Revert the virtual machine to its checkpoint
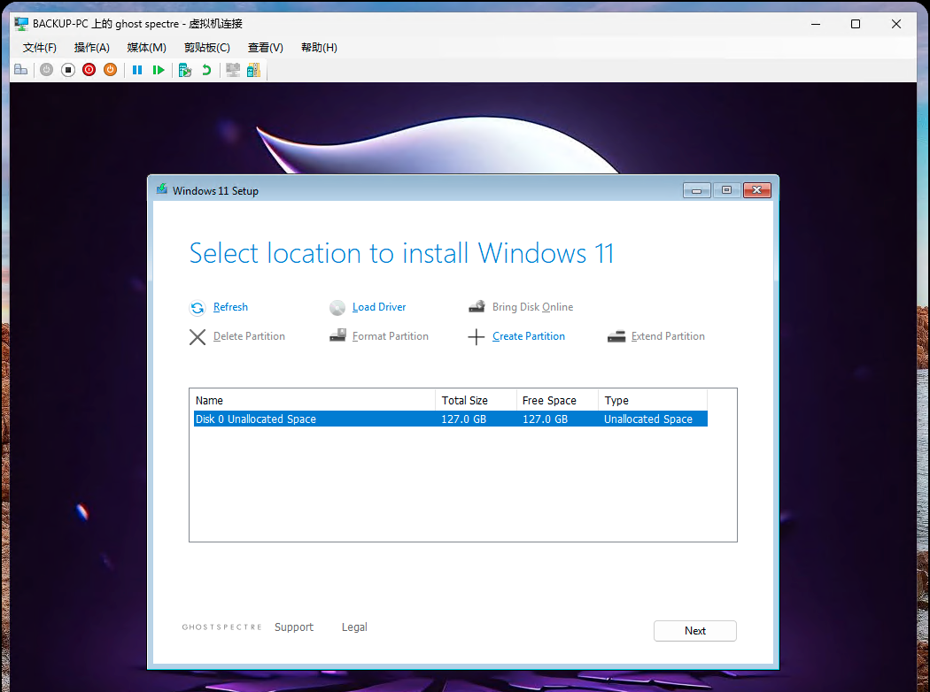This screenshot has width=930, height=692. click(205, 69)
